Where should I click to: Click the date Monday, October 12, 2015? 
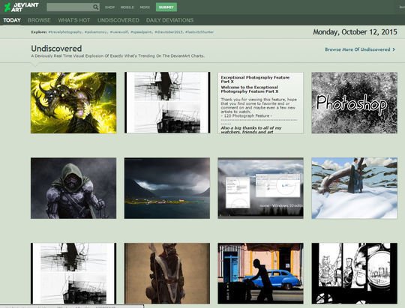355,32
